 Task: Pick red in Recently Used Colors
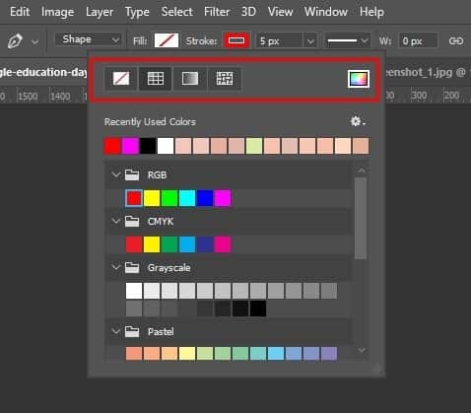click(x=112, y=146)
